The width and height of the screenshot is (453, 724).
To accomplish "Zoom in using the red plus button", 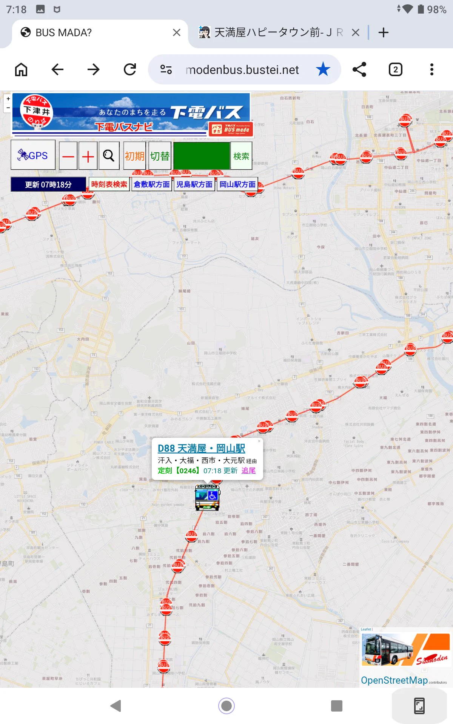I will click(88, 156).
